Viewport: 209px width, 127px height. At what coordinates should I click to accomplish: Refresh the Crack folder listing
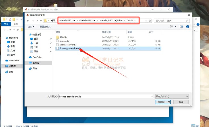pyautogui.click(x=150, y=21)
